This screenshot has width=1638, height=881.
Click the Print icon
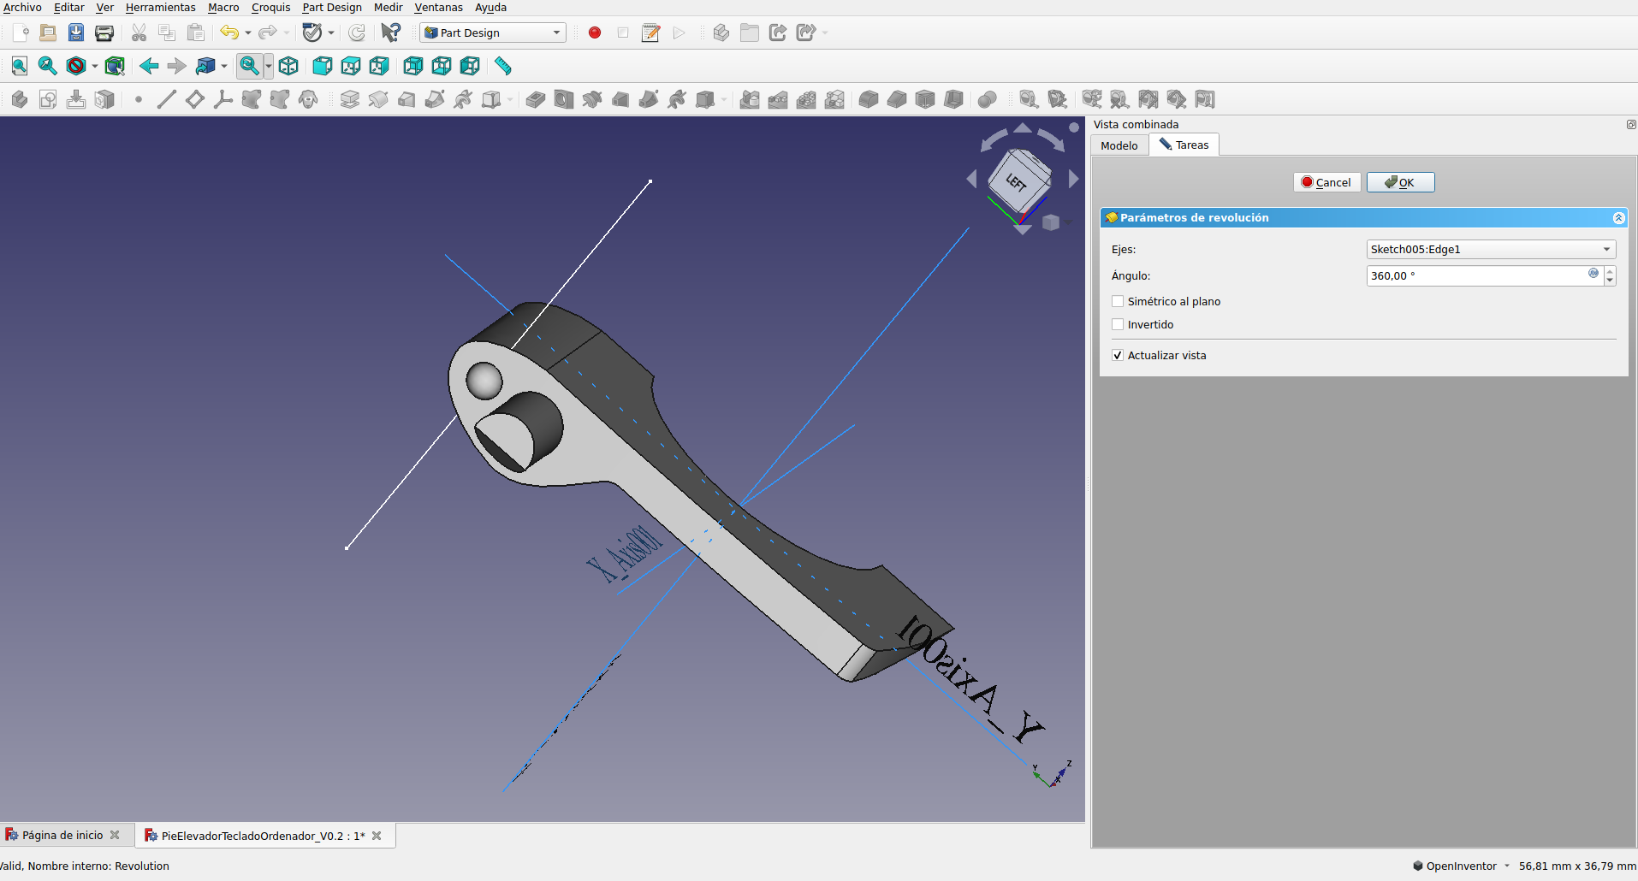coord(104,33)
